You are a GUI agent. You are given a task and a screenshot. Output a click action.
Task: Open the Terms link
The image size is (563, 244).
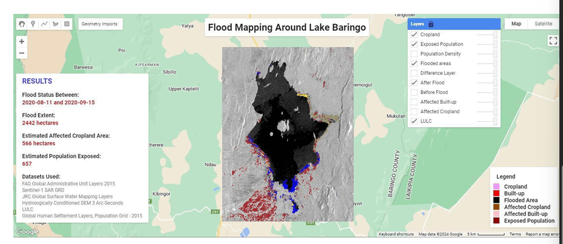[x=515, y=234]
